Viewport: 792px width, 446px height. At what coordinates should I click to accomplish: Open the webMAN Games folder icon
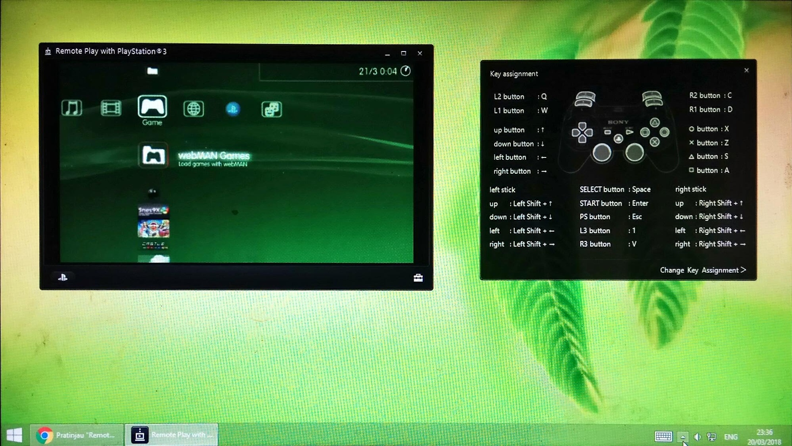(153, 155)
